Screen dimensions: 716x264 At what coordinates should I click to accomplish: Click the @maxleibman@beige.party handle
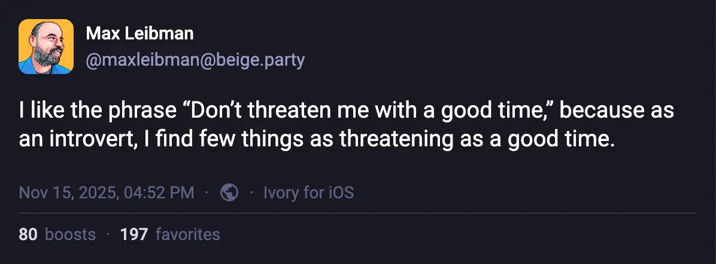(x=195, y=60)
